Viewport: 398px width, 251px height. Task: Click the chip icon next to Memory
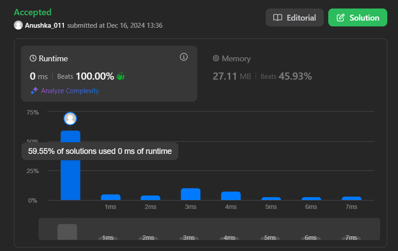point(216,59)
